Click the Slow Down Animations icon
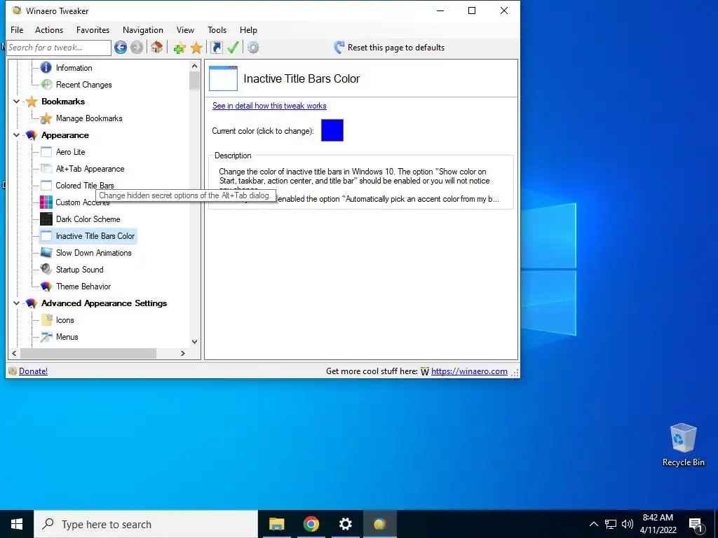This screenshot has height=538, width=718. tap(46, 252)
